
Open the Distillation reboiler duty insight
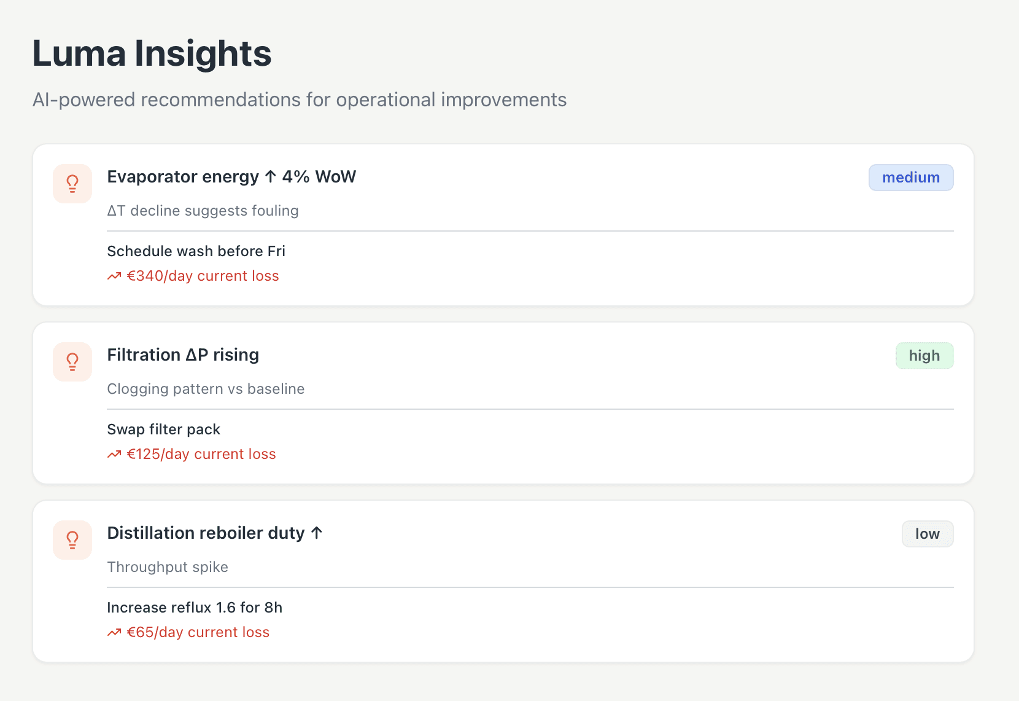pos(214,533)
